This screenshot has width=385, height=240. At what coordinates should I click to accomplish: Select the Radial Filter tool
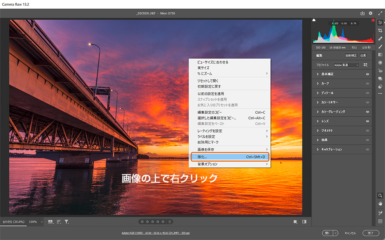(380, 63)
